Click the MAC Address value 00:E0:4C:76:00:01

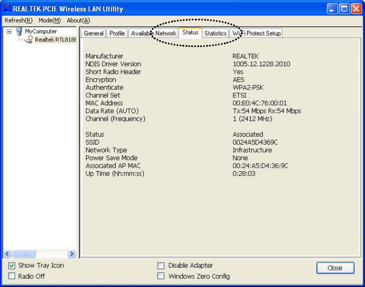pos(260,103)
